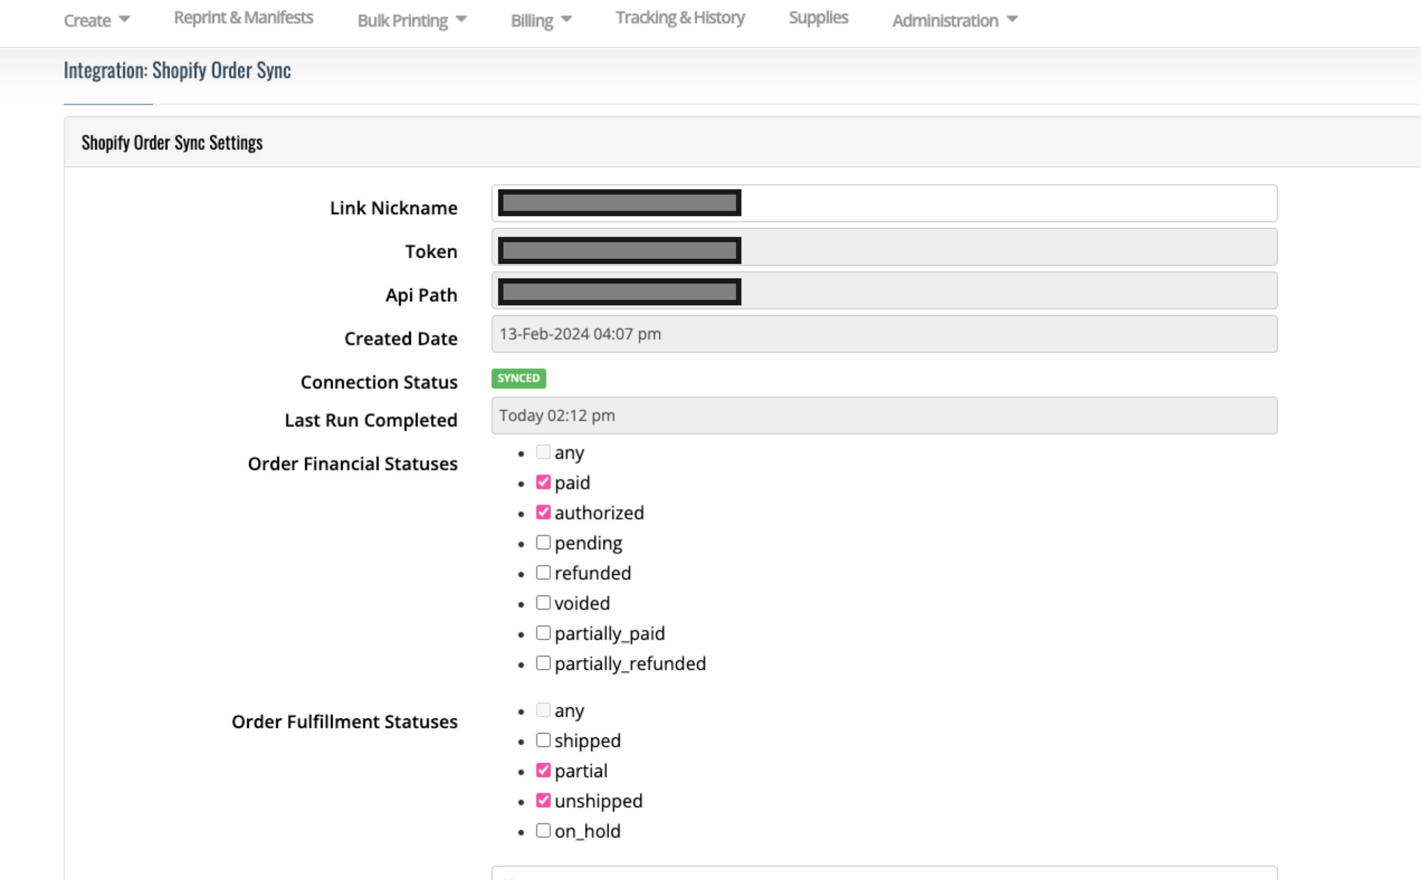The height and width of the screenshot is (880, 1421).
Task: Open the Supplies page
Action: tap(818, 18)
